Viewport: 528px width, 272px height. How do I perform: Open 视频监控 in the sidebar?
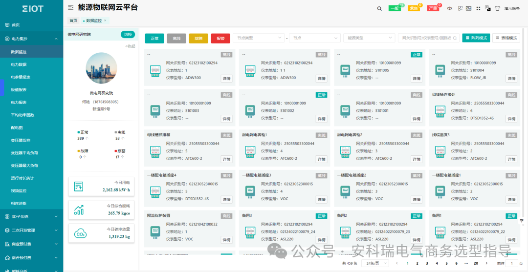tap(31, 190)
